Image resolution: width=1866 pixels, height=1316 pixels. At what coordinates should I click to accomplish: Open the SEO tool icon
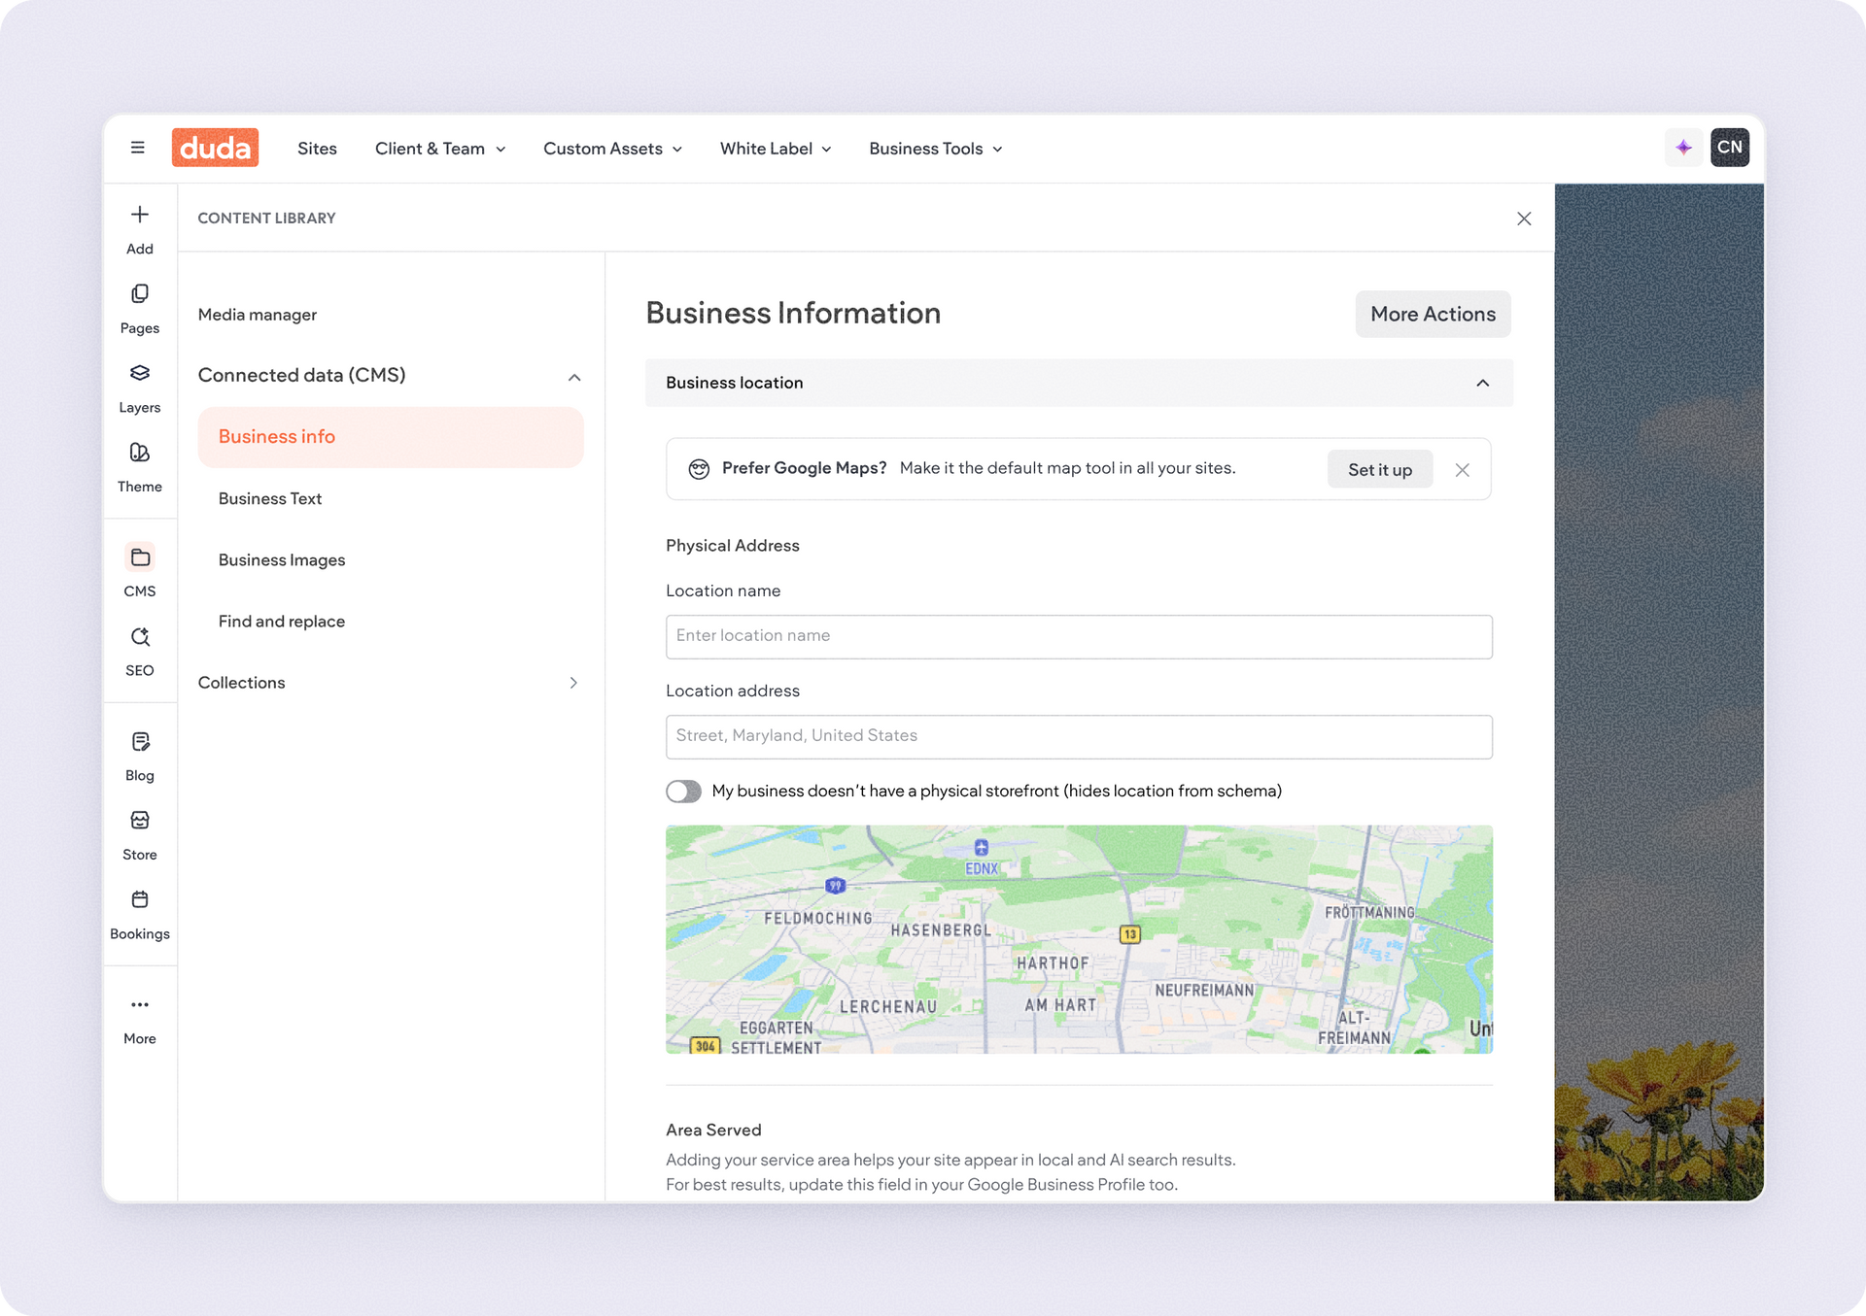[x=139, y=637]
